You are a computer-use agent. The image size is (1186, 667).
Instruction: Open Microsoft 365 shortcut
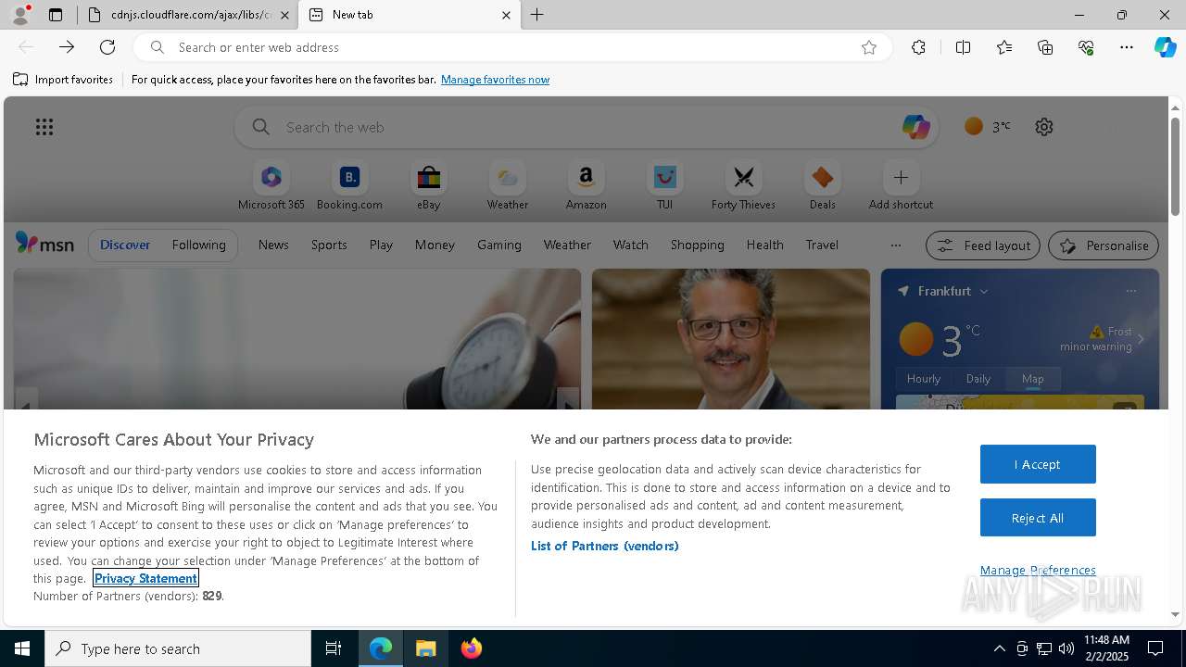click(x=271, y=186)
